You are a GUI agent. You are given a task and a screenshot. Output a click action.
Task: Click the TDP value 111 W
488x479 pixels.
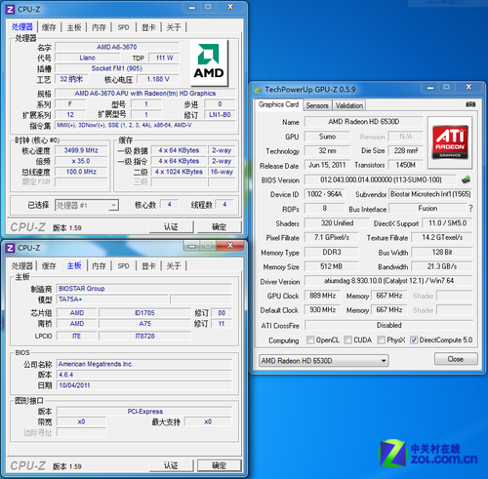pyautogui.click(x=164, y=58)
